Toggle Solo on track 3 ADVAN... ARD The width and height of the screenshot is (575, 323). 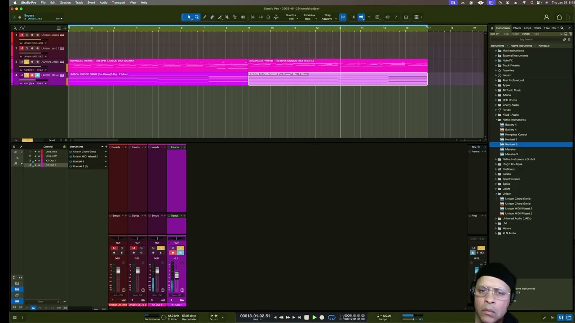[27, 62]
